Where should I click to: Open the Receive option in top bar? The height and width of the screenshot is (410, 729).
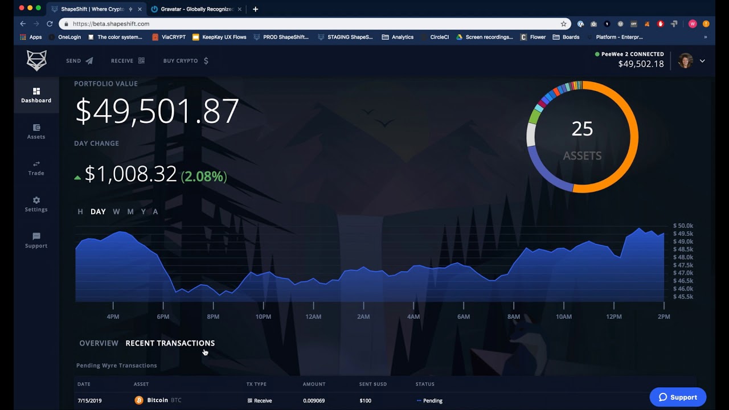[128, 60]
